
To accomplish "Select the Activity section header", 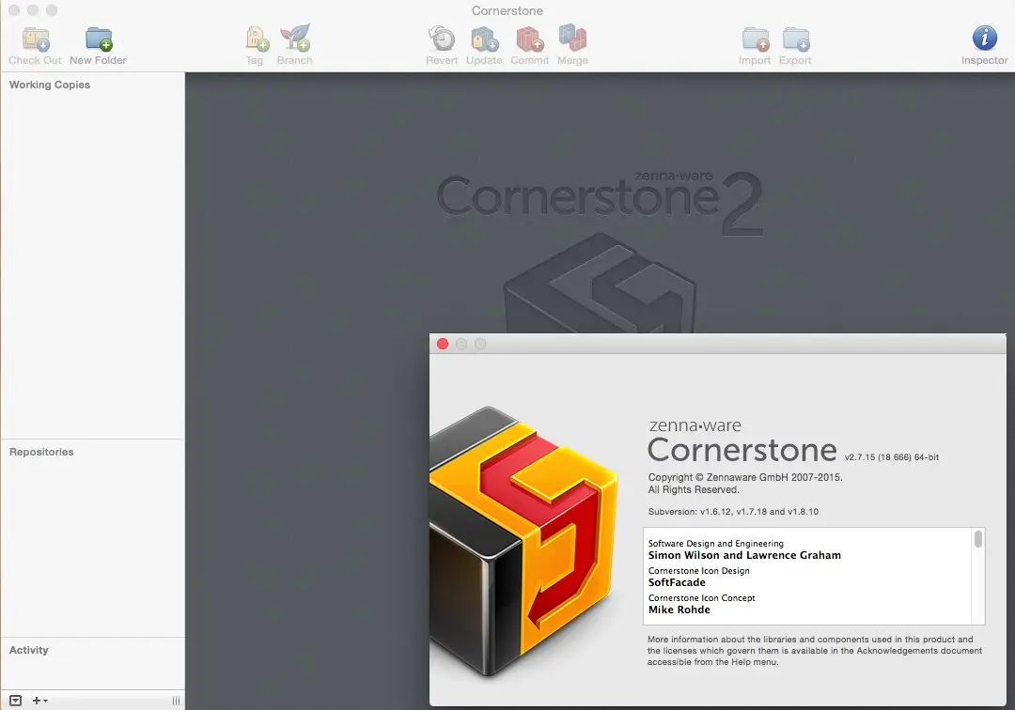I will tap(28, 650).
